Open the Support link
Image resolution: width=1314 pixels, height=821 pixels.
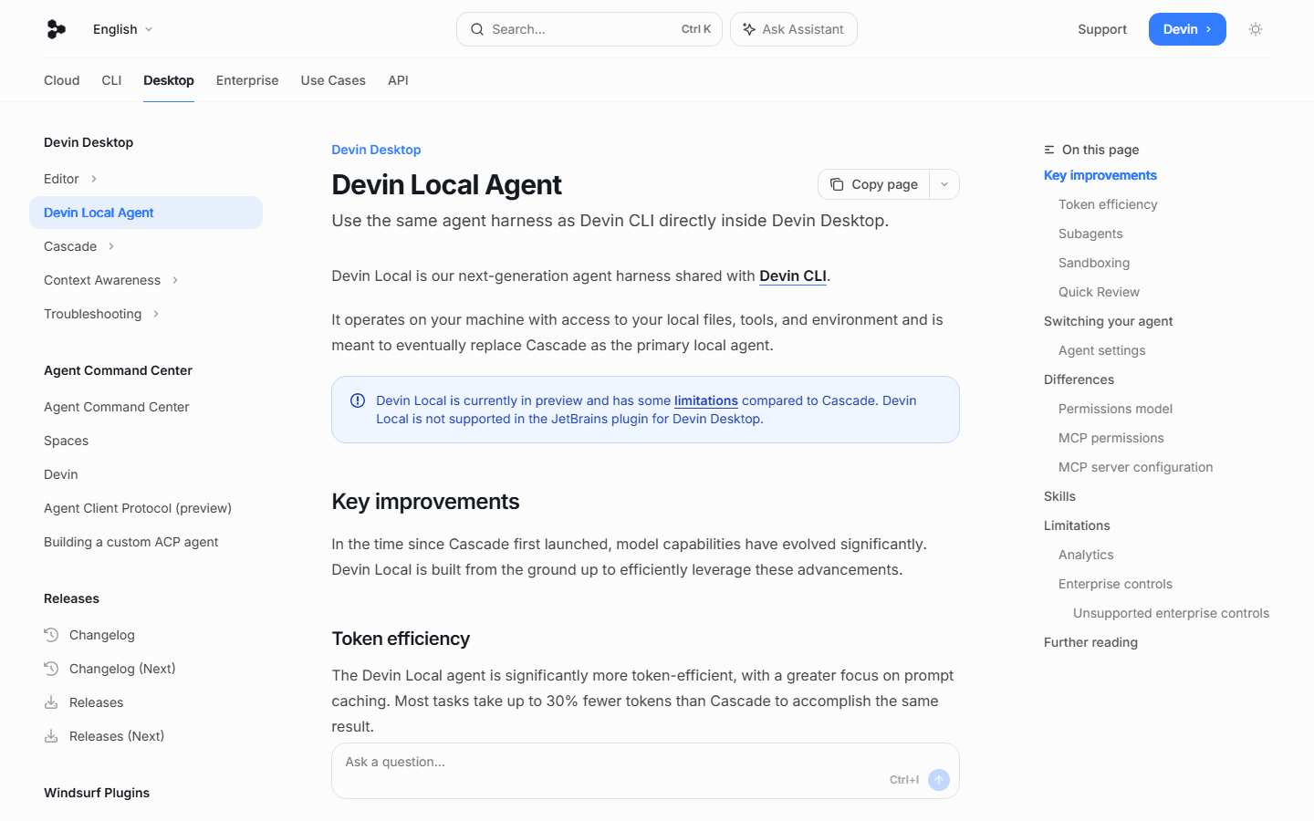point(1102,29)
